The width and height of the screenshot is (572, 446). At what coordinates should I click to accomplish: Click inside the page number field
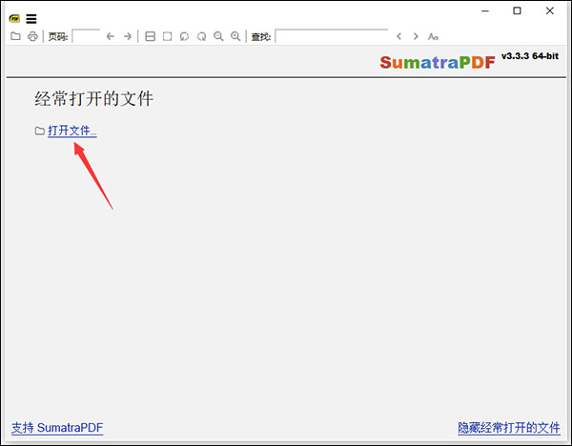click(x=86, y=36)
